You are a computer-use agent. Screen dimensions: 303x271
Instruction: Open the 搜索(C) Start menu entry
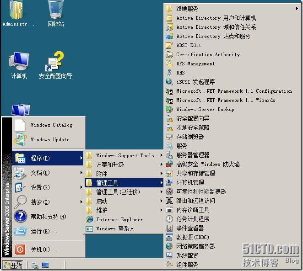(48, 202)
